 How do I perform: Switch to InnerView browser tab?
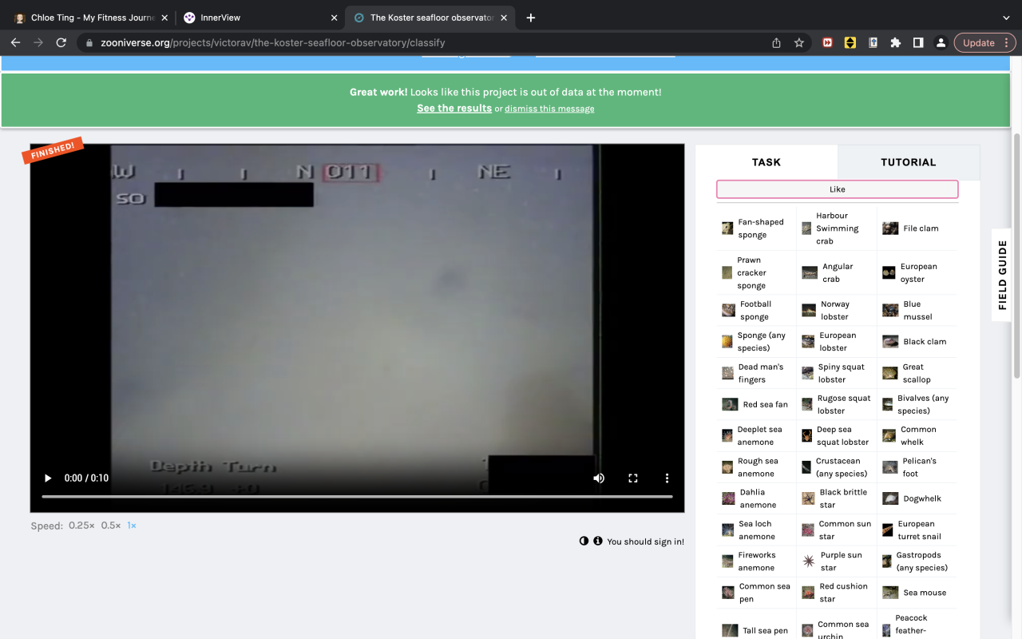[x=259, y=18]
